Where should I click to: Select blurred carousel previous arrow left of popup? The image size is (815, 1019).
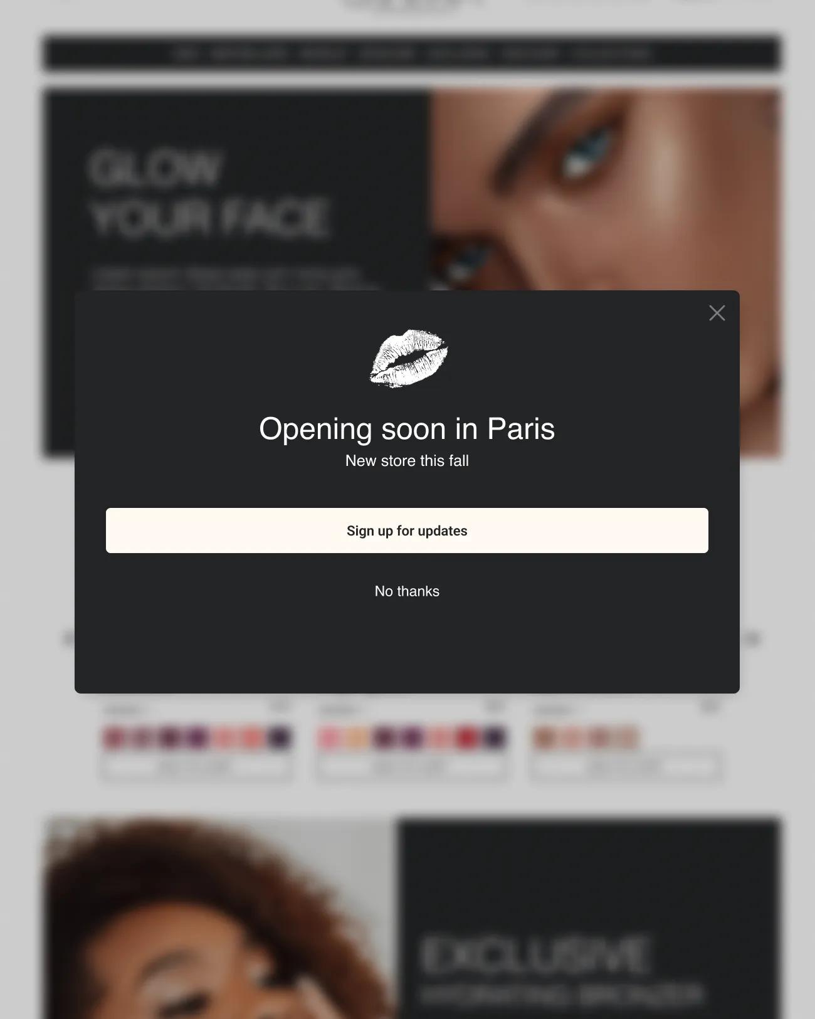tap(68, 639)
